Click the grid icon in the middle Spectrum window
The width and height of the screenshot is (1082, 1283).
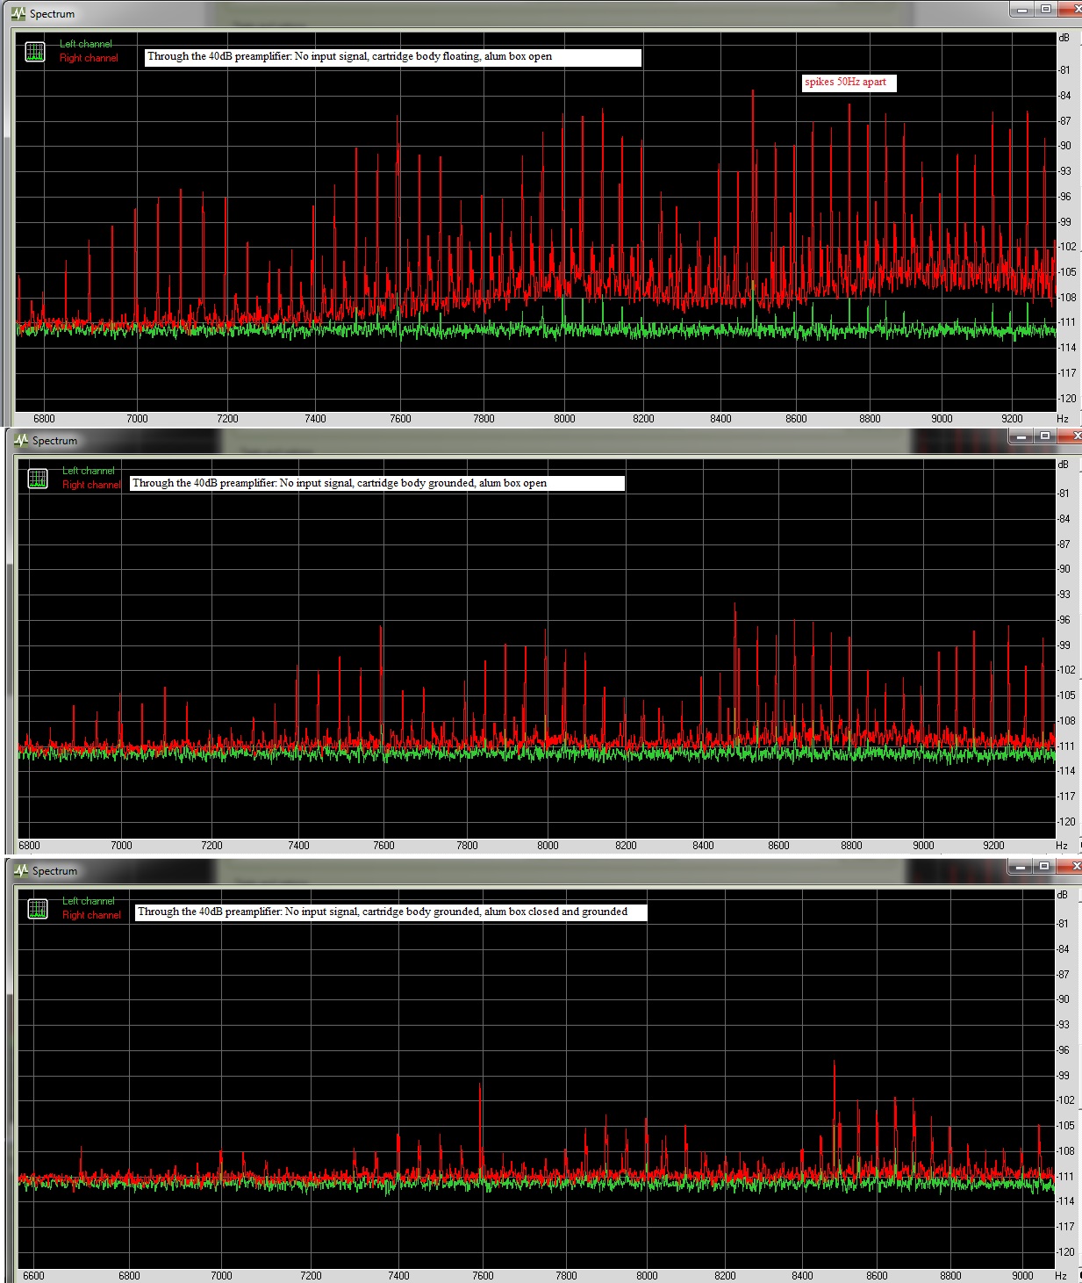[x=38, y=479]
